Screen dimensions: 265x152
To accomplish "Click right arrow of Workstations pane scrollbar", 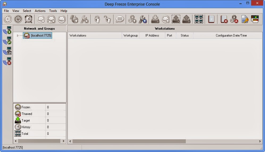I will click(x=260, y=141).
